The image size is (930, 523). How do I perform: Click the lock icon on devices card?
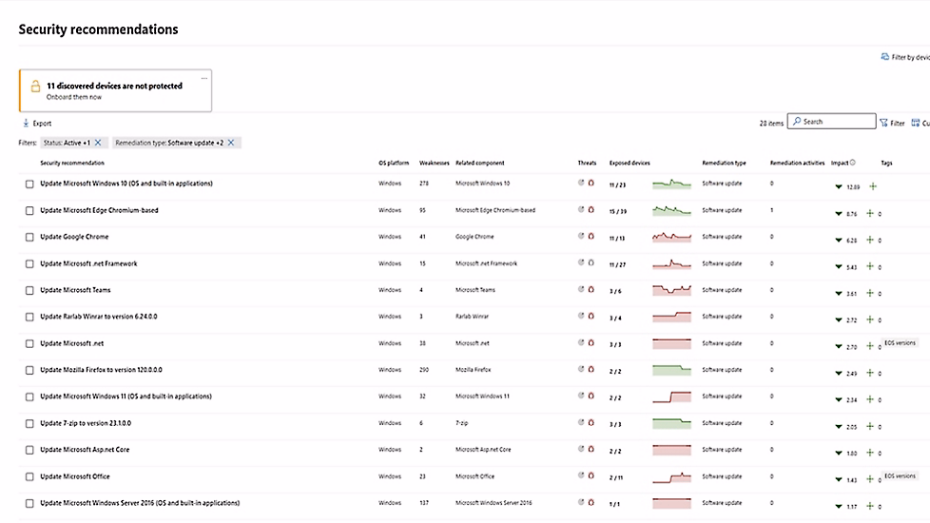click(35, 87)
